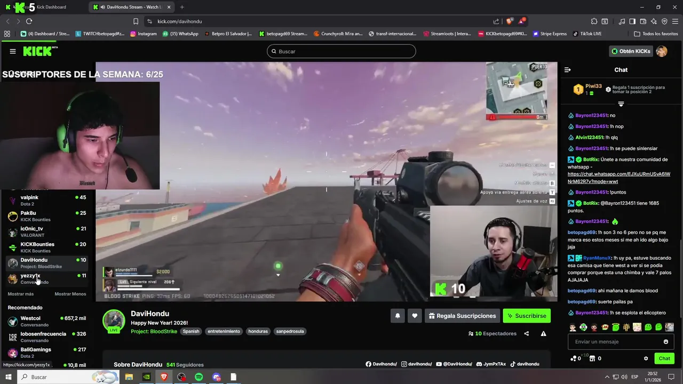Open Brave Rewards triangle icon
This screenshot has height=384, width=683.
(522, 21)
